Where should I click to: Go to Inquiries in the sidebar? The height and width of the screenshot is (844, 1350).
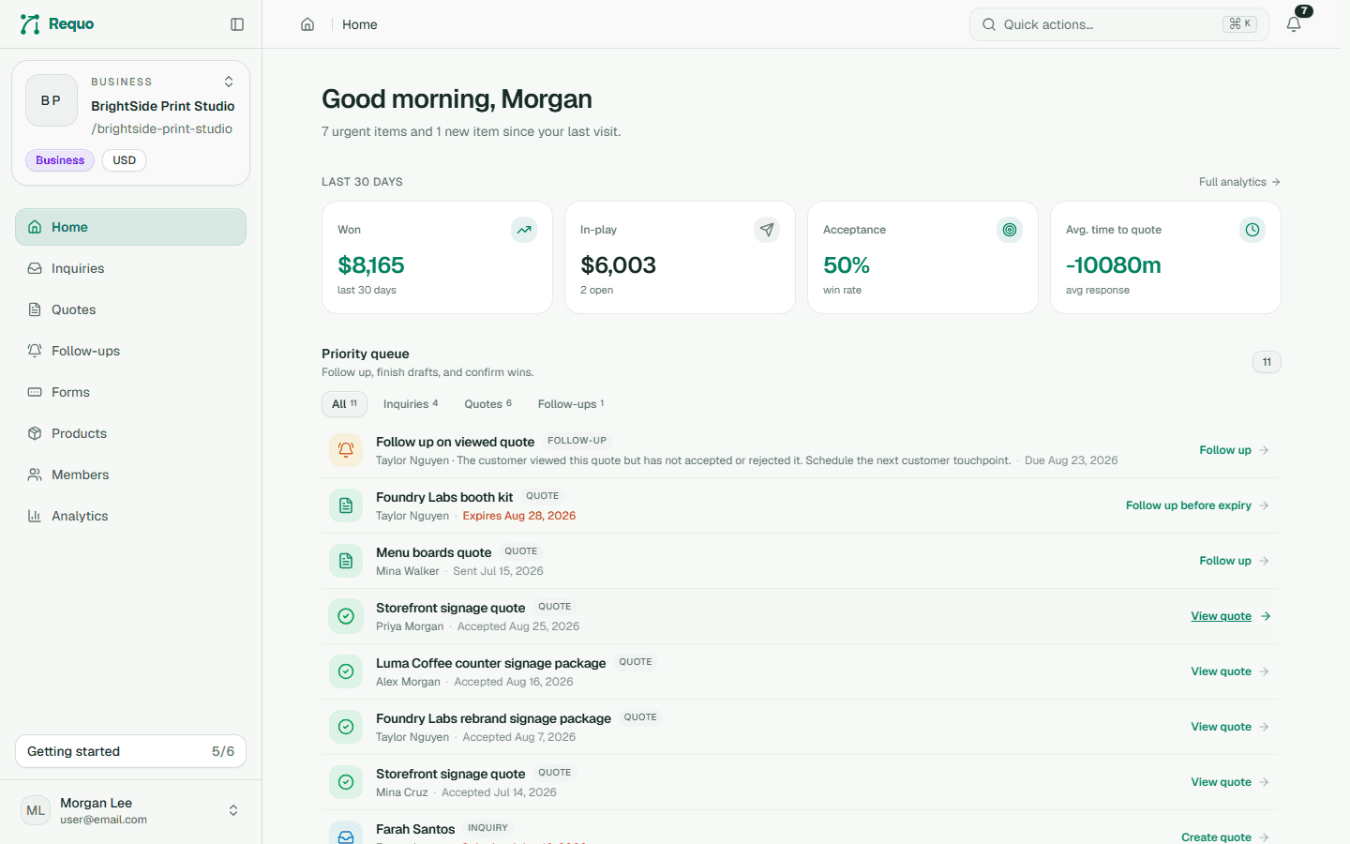[130, 268]
